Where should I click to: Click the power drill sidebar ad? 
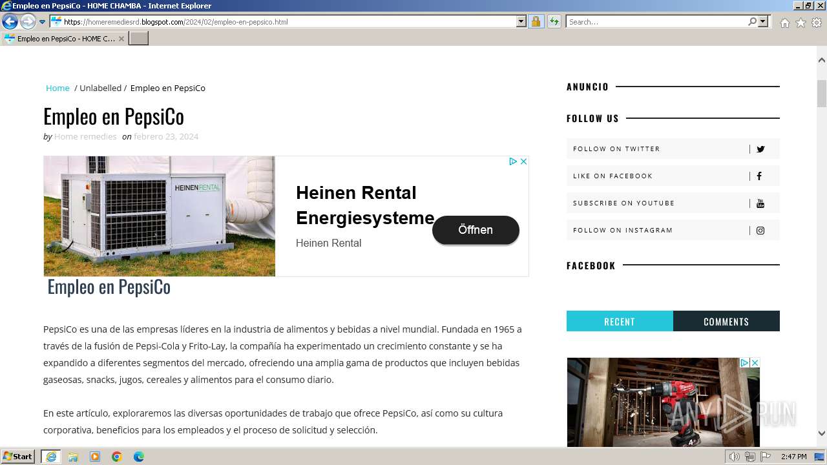[663, 402]
